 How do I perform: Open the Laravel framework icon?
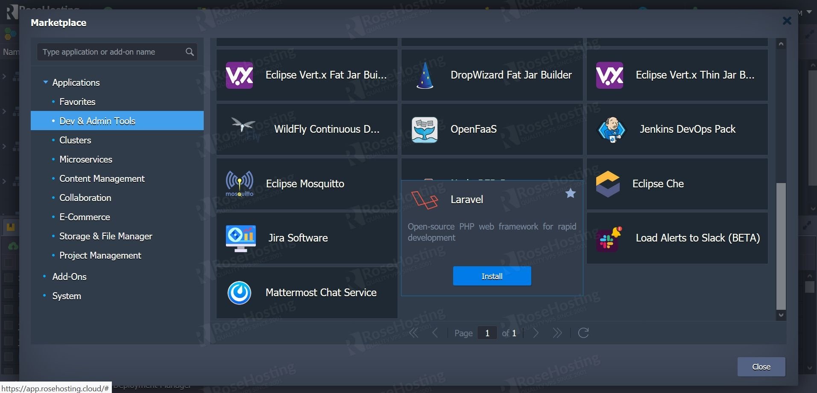pyautogui.click(x=425, y=199)
